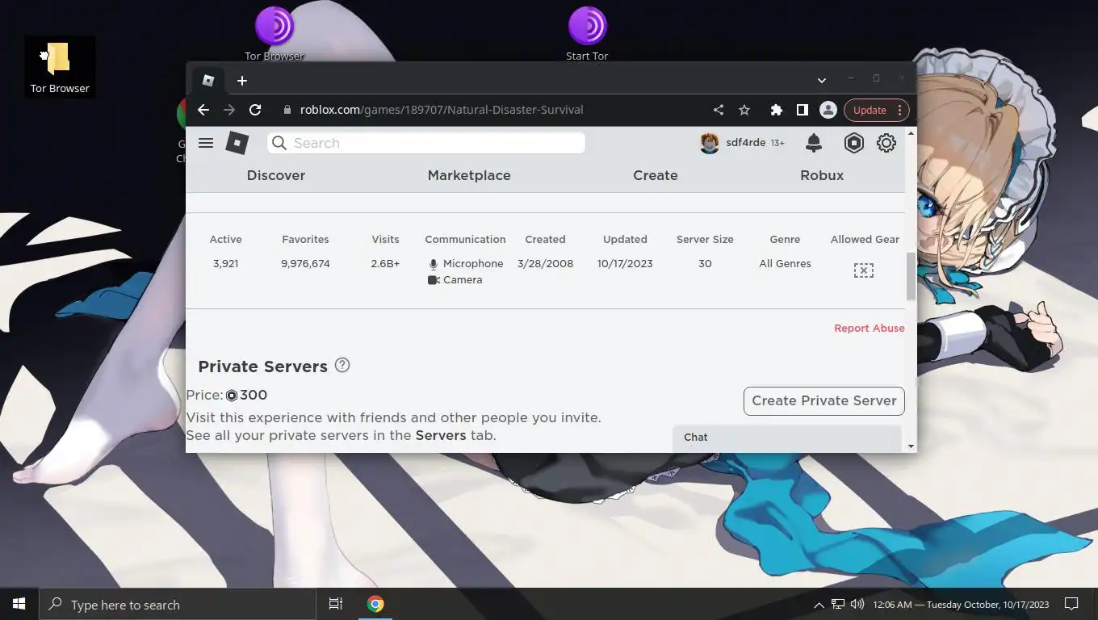The image size is (1098, 620).
Task: Click the Visits value 2.6B+
Action: (385, 264)
